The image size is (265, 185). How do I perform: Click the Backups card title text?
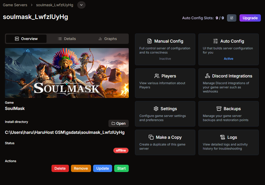tap(232, 109)
